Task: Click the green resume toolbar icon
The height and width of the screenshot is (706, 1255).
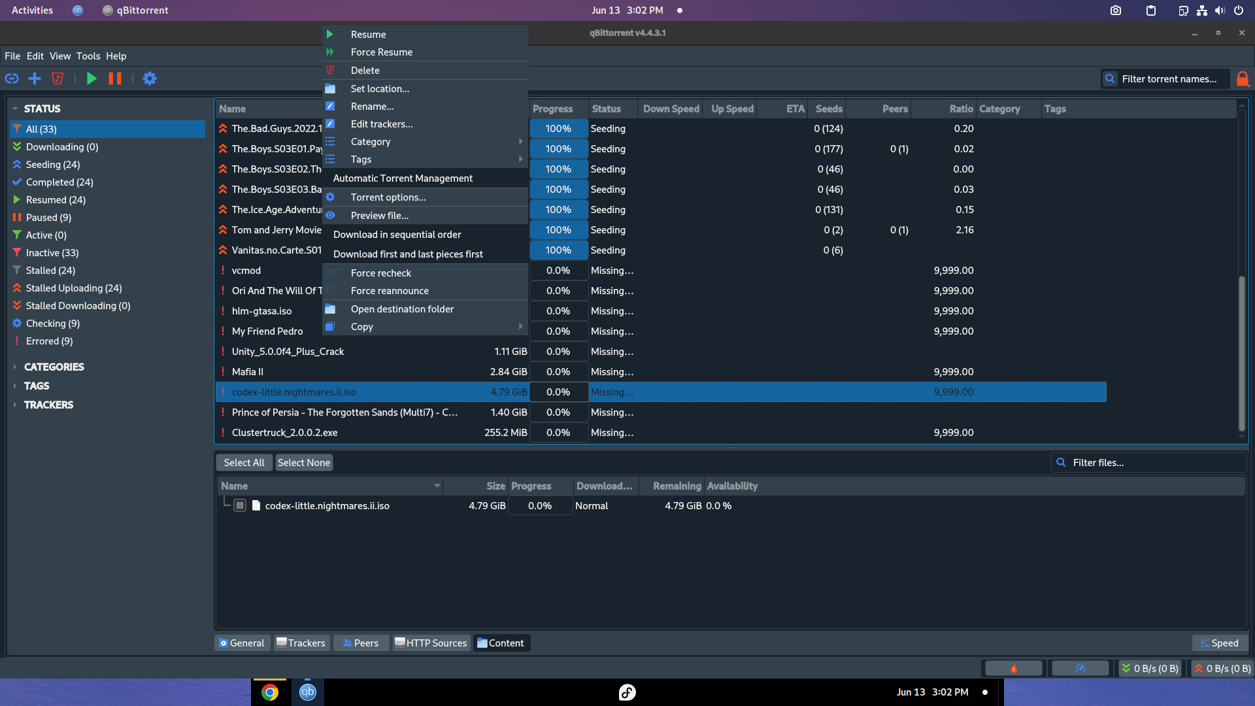Action: click(x=92, y=78)
